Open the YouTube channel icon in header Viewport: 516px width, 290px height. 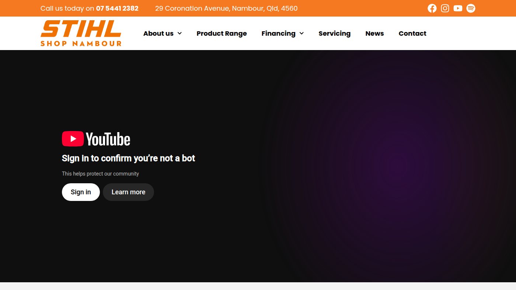coord(458,8)
